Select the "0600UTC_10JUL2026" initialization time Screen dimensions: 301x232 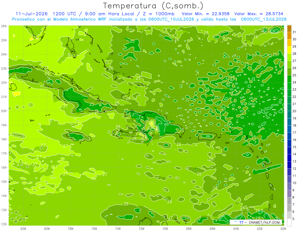coord(171,19)
